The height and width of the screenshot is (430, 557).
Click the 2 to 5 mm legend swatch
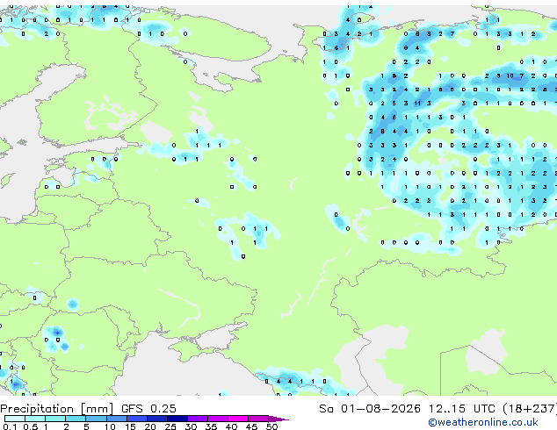tap(76, 419)
